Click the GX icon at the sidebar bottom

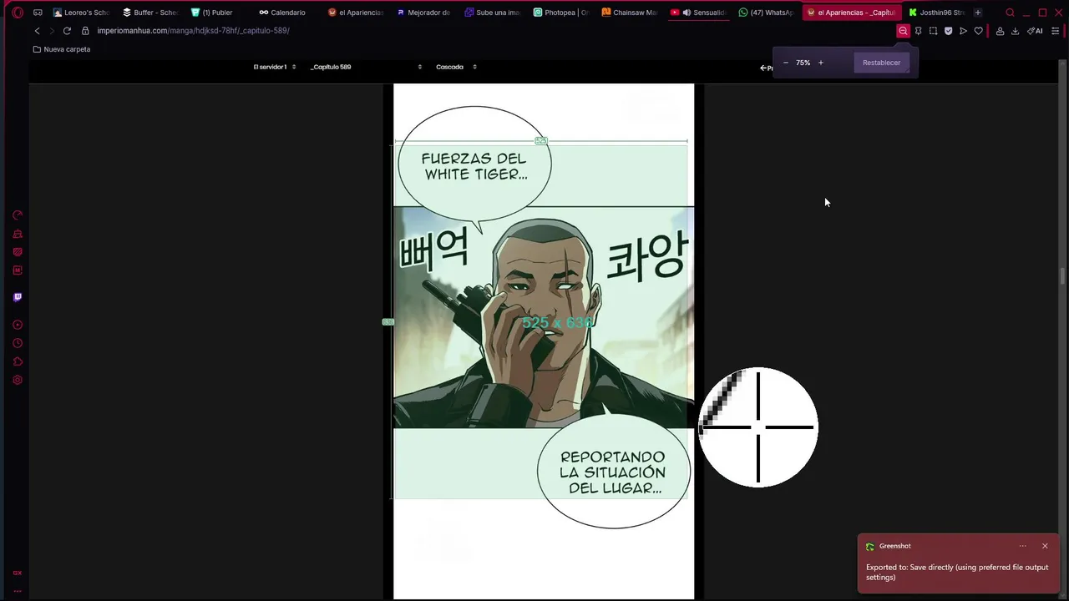pyautogui.click(x=18, y=573)
